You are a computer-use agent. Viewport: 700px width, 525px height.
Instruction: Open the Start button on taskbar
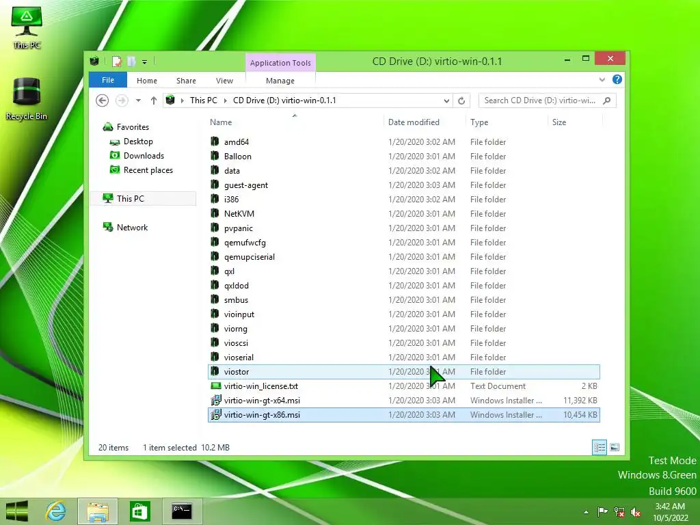pyautogui.click(x=17, y=511)
